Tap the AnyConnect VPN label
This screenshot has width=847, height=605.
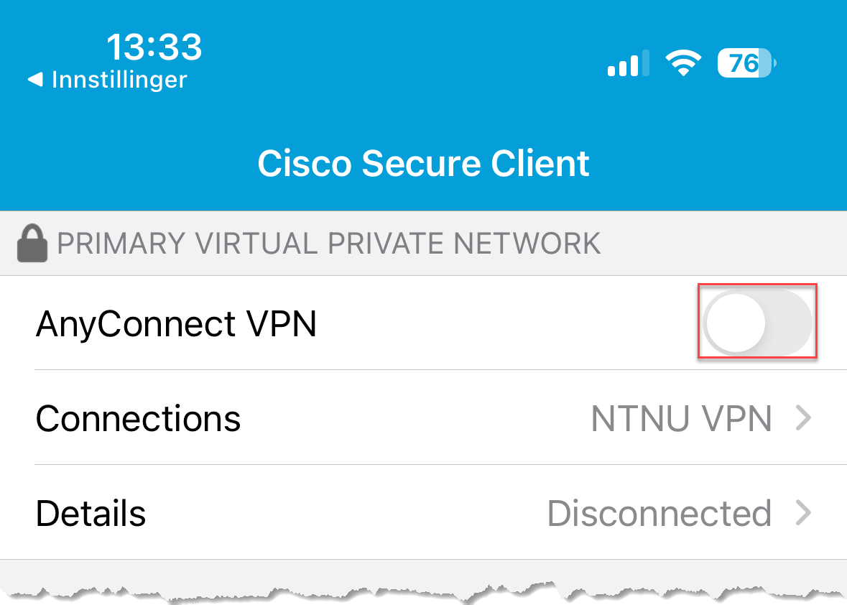(x=176, y=324)
